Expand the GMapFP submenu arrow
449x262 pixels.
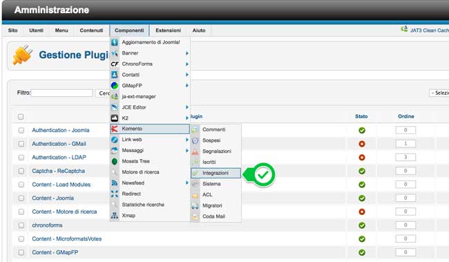click(x=187, y=86)
